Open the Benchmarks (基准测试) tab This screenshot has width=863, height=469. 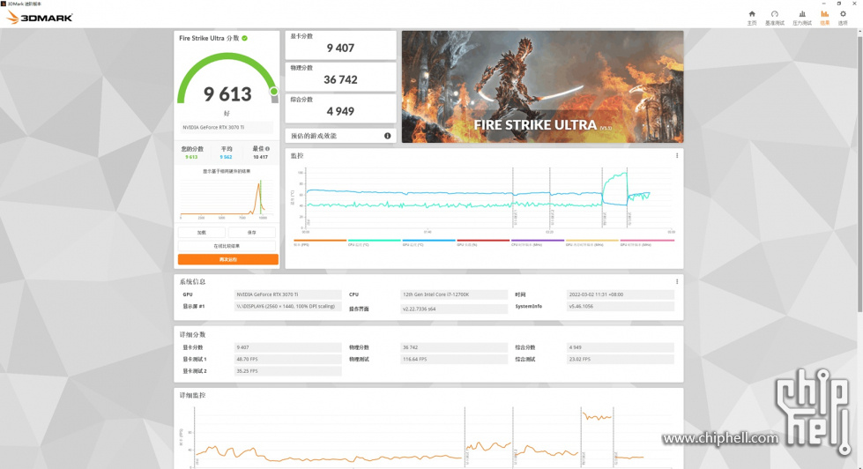pos(774,18)
